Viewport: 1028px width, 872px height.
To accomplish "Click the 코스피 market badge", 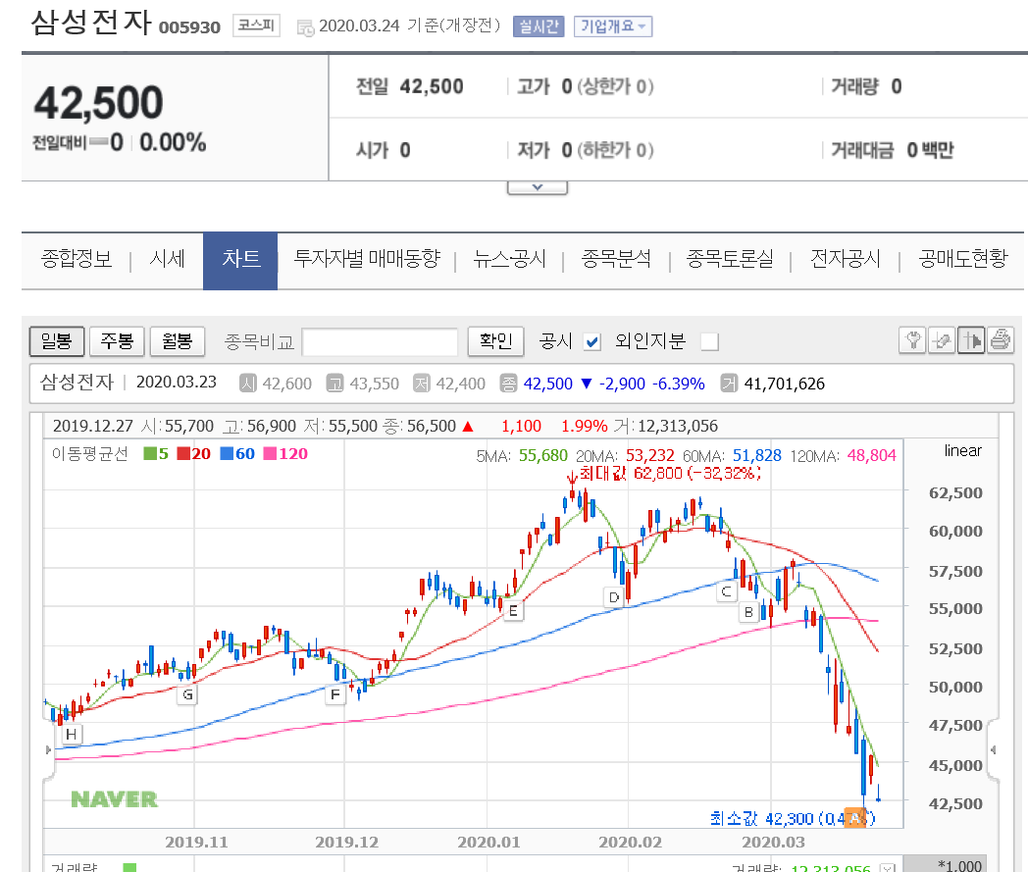I will pyautogui.click(x=256, y=26).
